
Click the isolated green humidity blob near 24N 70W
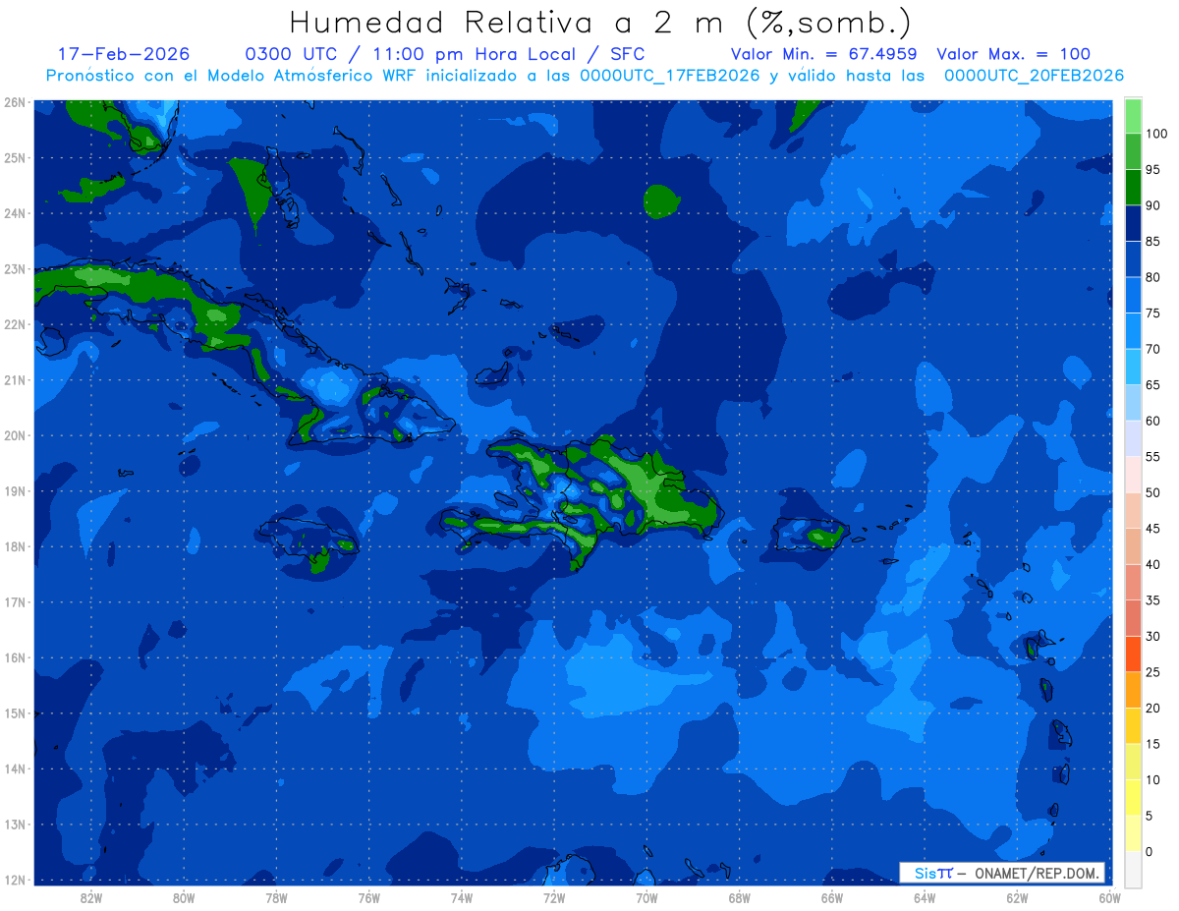point(661,200)
